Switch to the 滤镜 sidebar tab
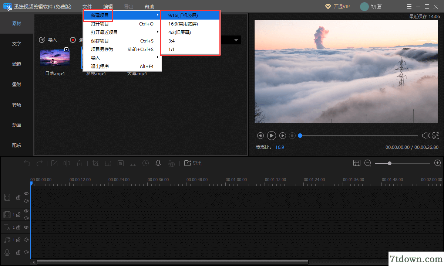 click(x=17, y=64)
